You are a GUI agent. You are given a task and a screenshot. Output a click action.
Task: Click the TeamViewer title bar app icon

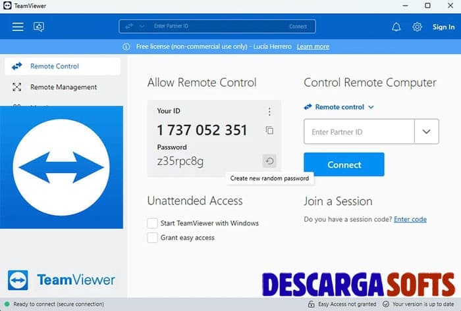[x=7, y=5]
